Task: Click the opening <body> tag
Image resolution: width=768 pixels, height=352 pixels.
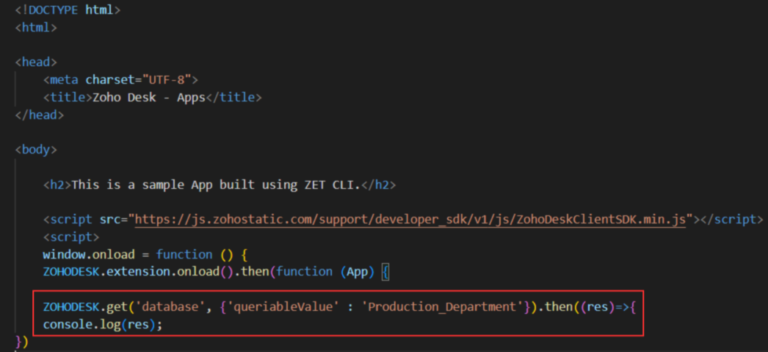Action: click(x=36, y=149)
